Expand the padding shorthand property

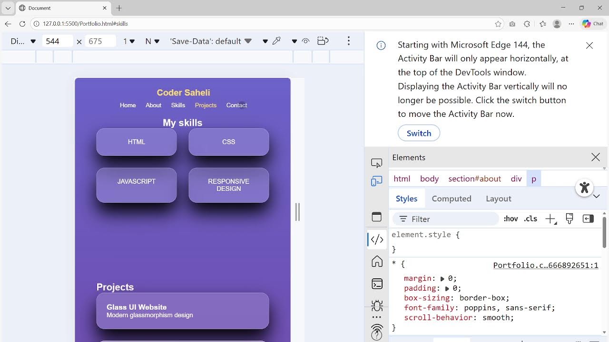tap(447, 288)
